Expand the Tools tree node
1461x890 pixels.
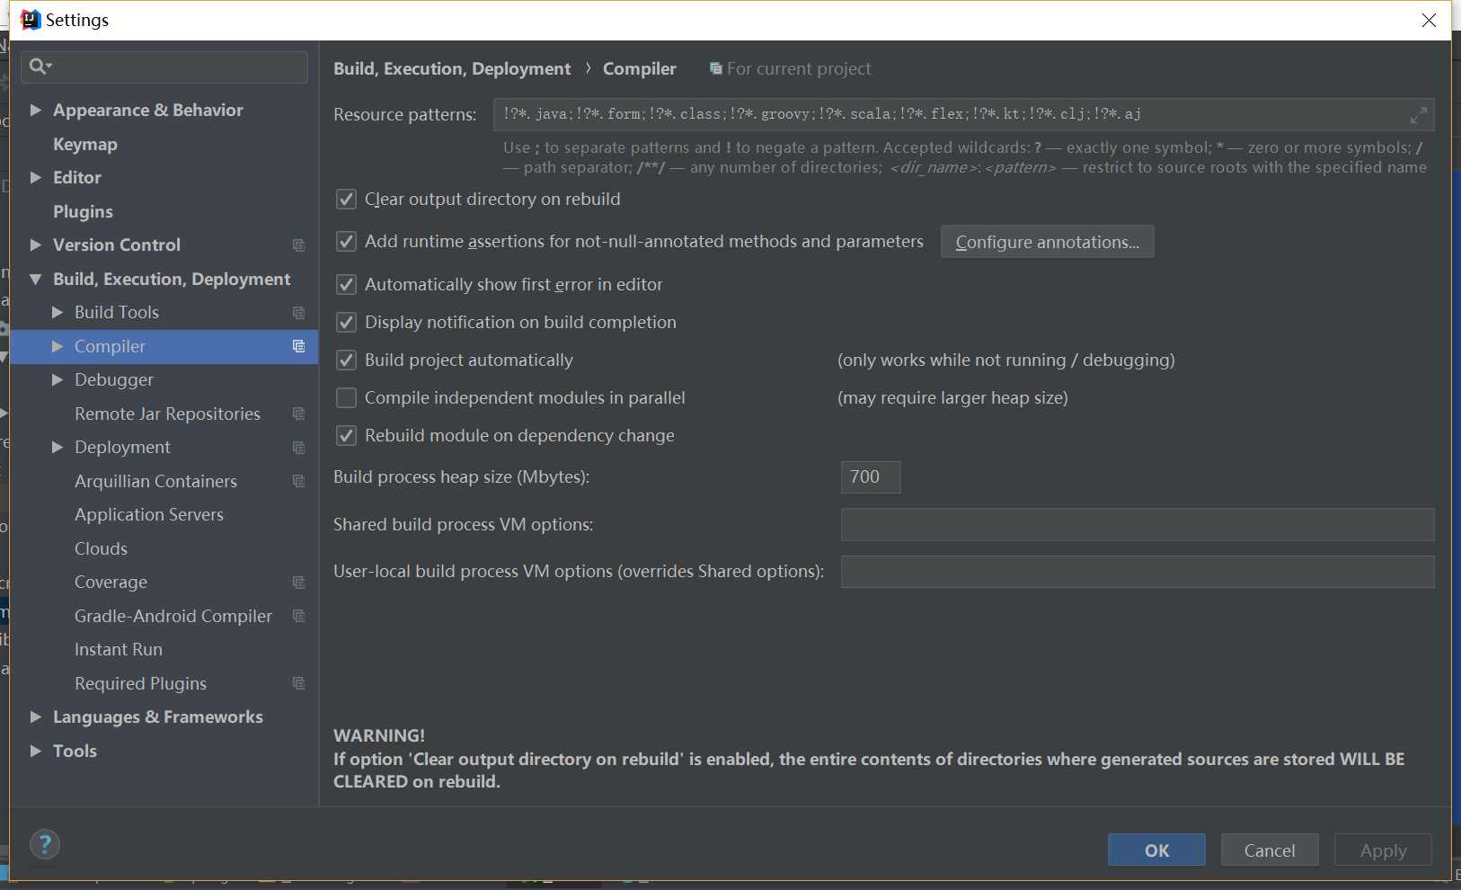[36, 751]
